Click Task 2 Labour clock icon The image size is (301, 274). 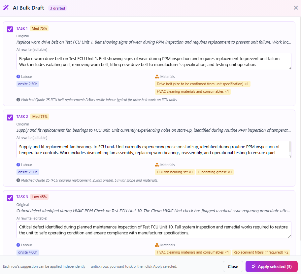(18, 164)
